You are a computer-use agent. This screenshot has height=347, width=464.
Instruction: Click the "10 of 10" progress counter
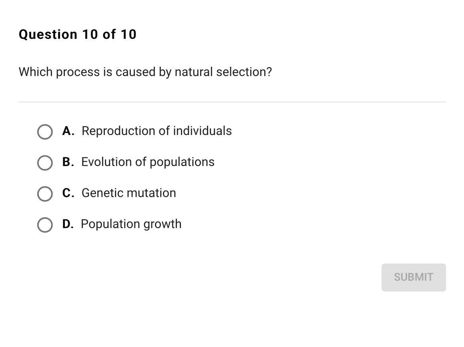tap(109, 34)
